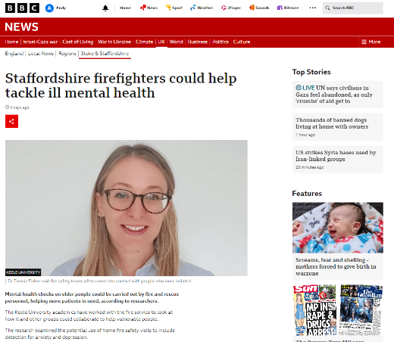Open newborn baby warzone feature thumbnail

tap(338, 228)
